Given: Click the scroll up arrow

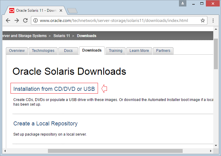Looking at the screenshot, I should 216,29.
